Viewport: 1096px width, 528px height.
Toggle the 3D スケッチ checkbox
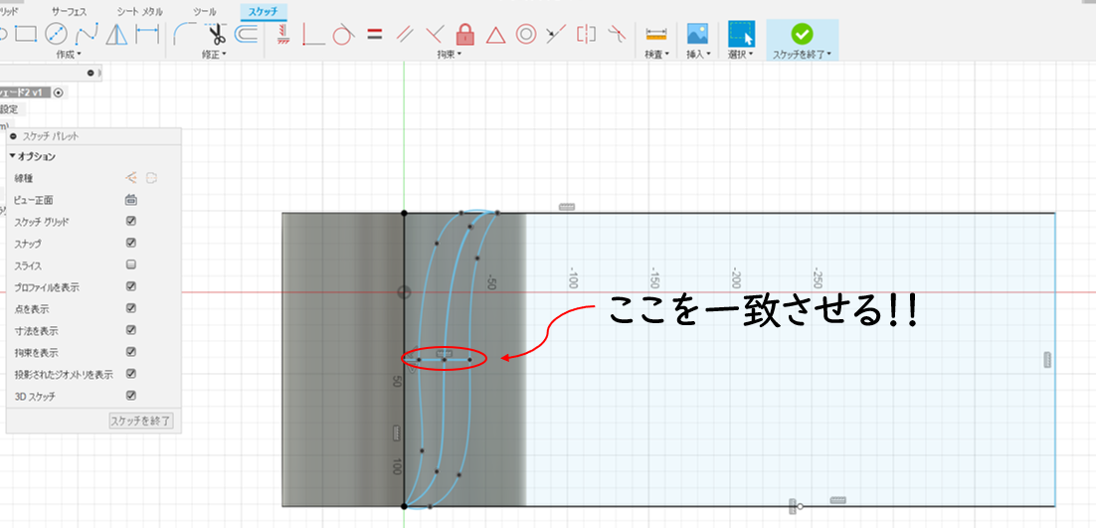pos(130,396)
